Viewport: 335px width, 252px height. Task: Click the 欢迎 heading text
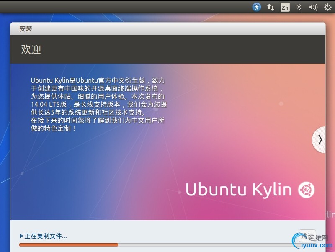(31, 49)
